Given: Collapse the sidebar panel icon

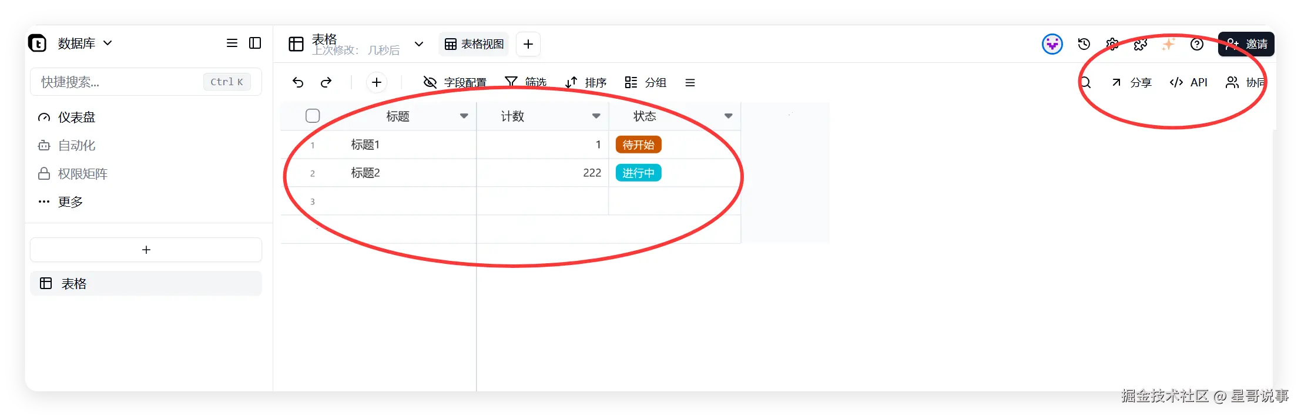Looking at the screenshot, I should 255,43.
